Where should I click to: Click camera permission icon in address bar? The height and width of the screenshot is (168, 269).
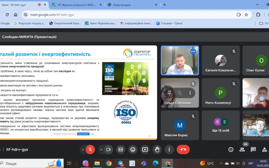(239, 15)
